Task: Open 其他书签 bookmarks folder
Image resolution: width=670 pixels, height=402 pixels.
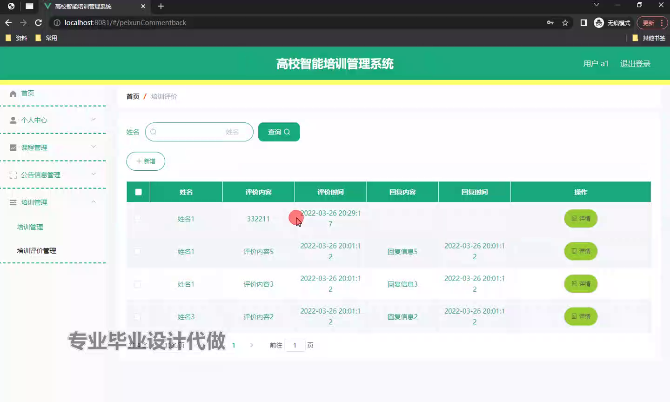Action: 649,38
